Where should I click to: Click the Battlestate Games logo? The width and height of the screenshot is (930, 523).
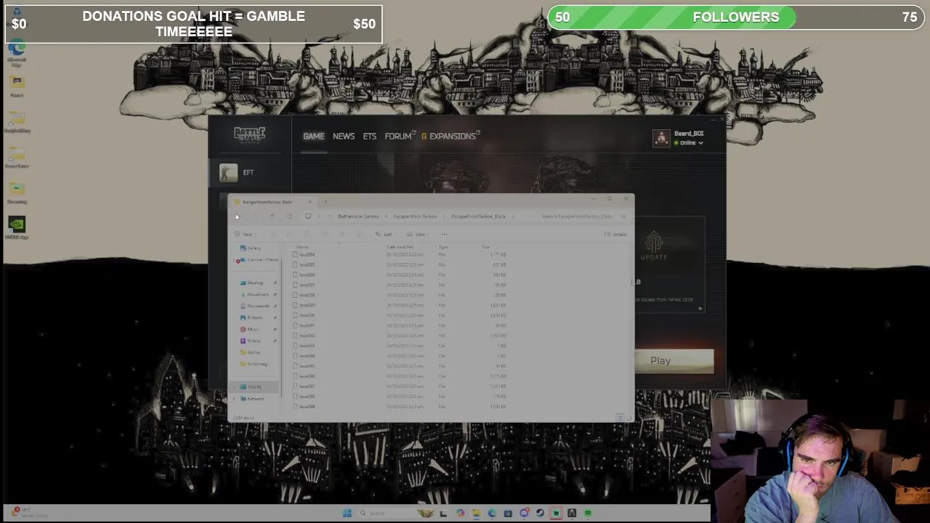(250, 135)
